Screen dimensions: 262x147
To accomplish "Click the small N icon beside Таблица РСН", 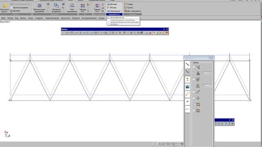I will [103, 11].
